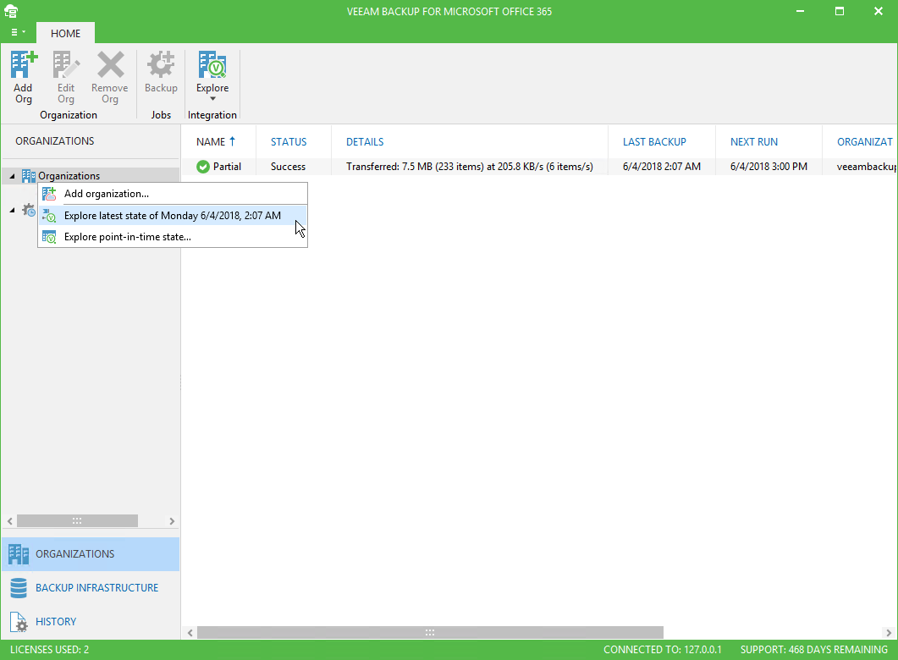Click the Add Org ribbon icon
898x660 pixels.
coord(24,64)
